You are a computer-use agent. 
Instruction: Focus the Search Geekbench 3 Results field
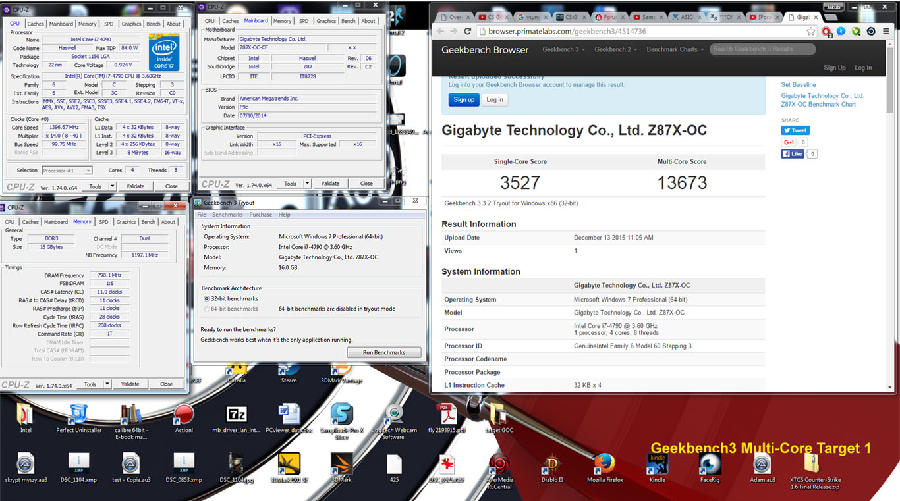[x=763, y=49]
